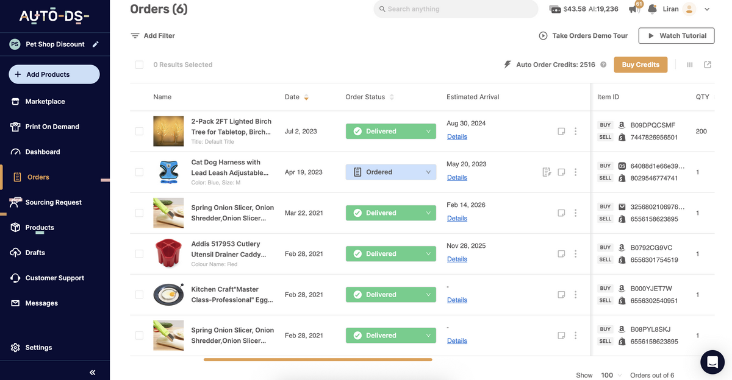
Task: Check the checkbox for the Lighted Birch Tree order
Action: pos(139,131)
